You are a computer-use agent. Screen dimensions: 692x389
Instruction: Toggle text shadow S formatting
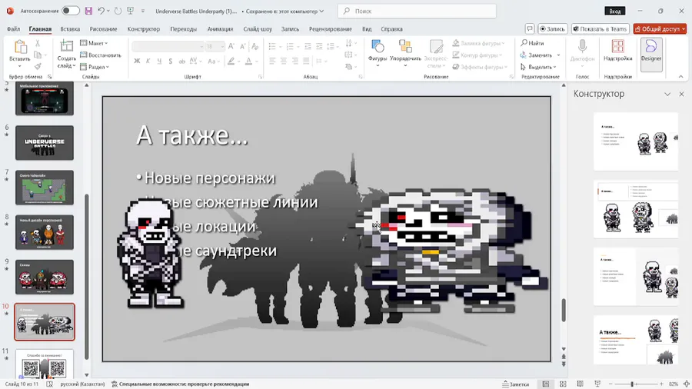pyautogui.click(x=171, y=62)
